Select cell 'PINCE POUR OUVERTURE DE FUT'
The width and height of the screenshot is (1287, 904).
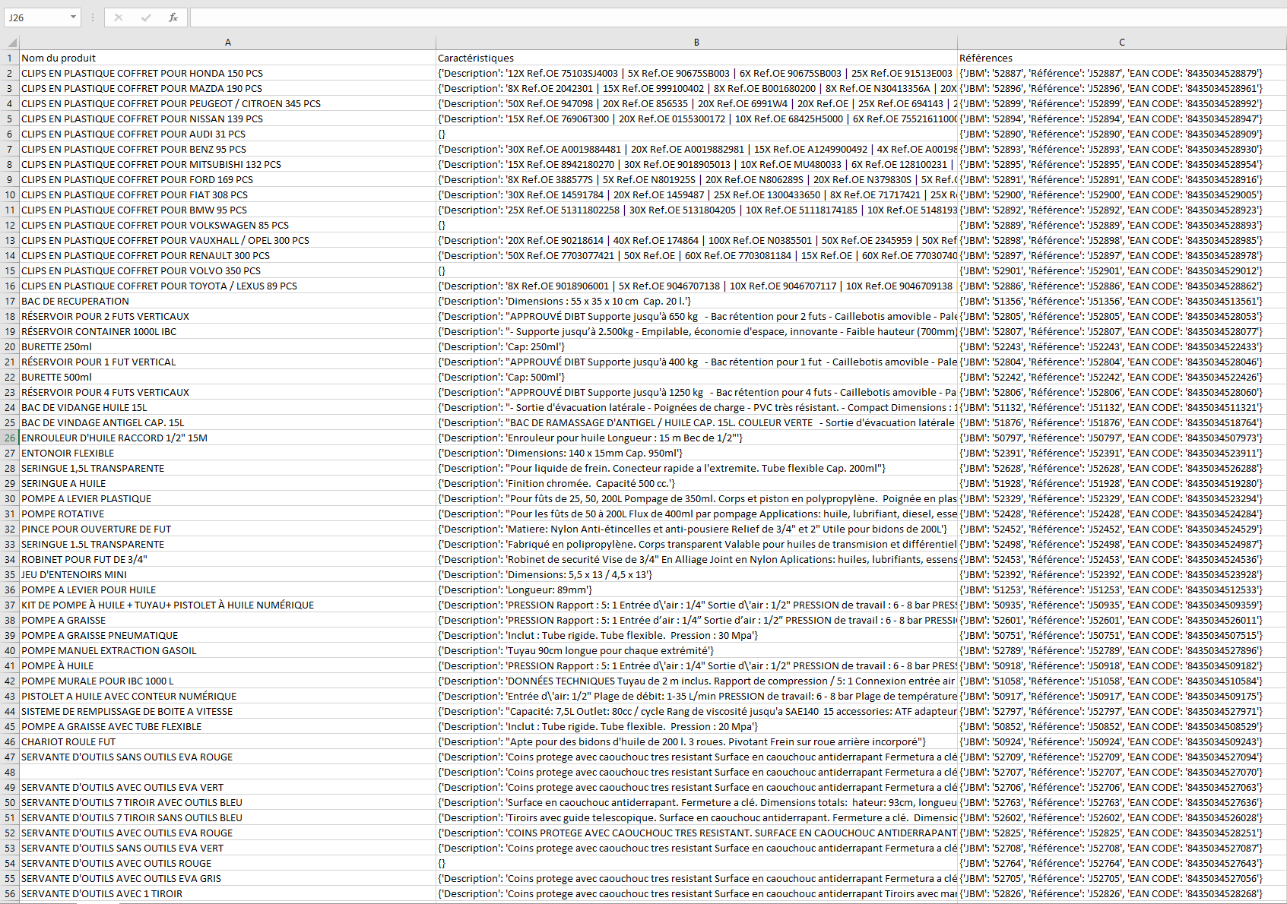tap(228, 529)
